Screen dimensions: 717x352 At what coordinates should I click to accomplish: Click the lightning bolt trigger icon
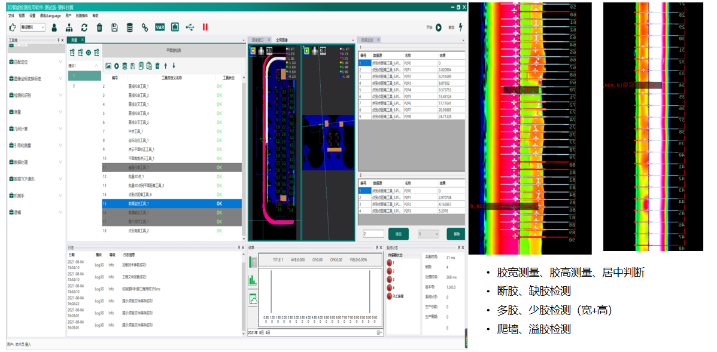click(x=460, y=27)
